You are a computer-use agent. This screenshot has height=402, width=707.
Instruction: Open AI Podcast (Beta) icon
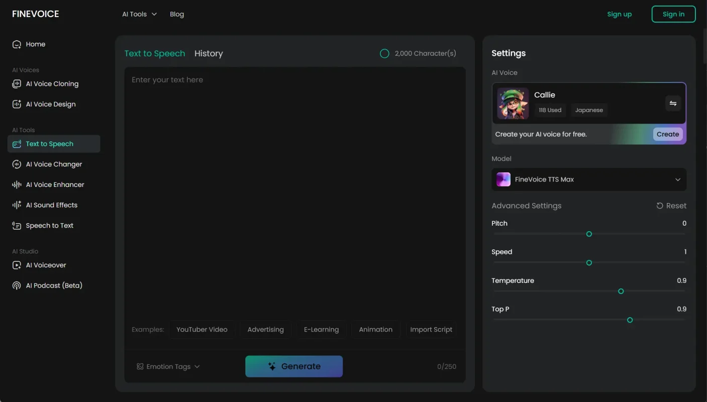[x=17, y=285]
